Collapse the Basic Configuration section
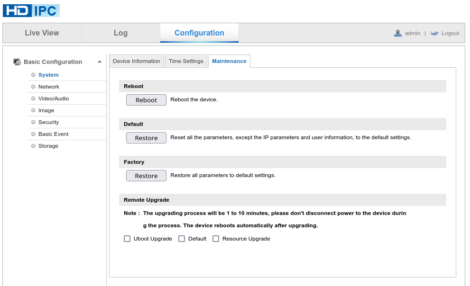The height and width of the screenshot is (286, 470). point(99,62)
